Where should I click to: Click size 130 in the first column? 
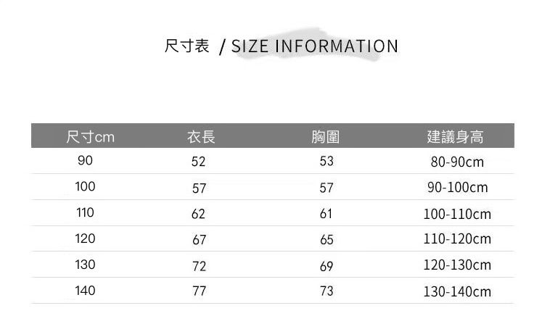pyautogui.click(x=85, y=265)
